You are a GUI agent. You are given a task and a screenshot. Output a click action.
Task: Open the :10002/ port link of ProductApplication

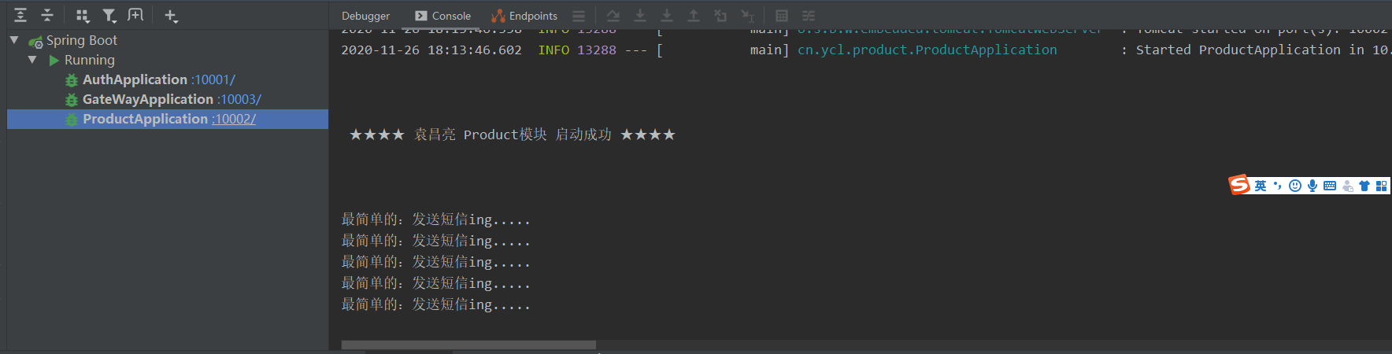[x=234, y=119]
